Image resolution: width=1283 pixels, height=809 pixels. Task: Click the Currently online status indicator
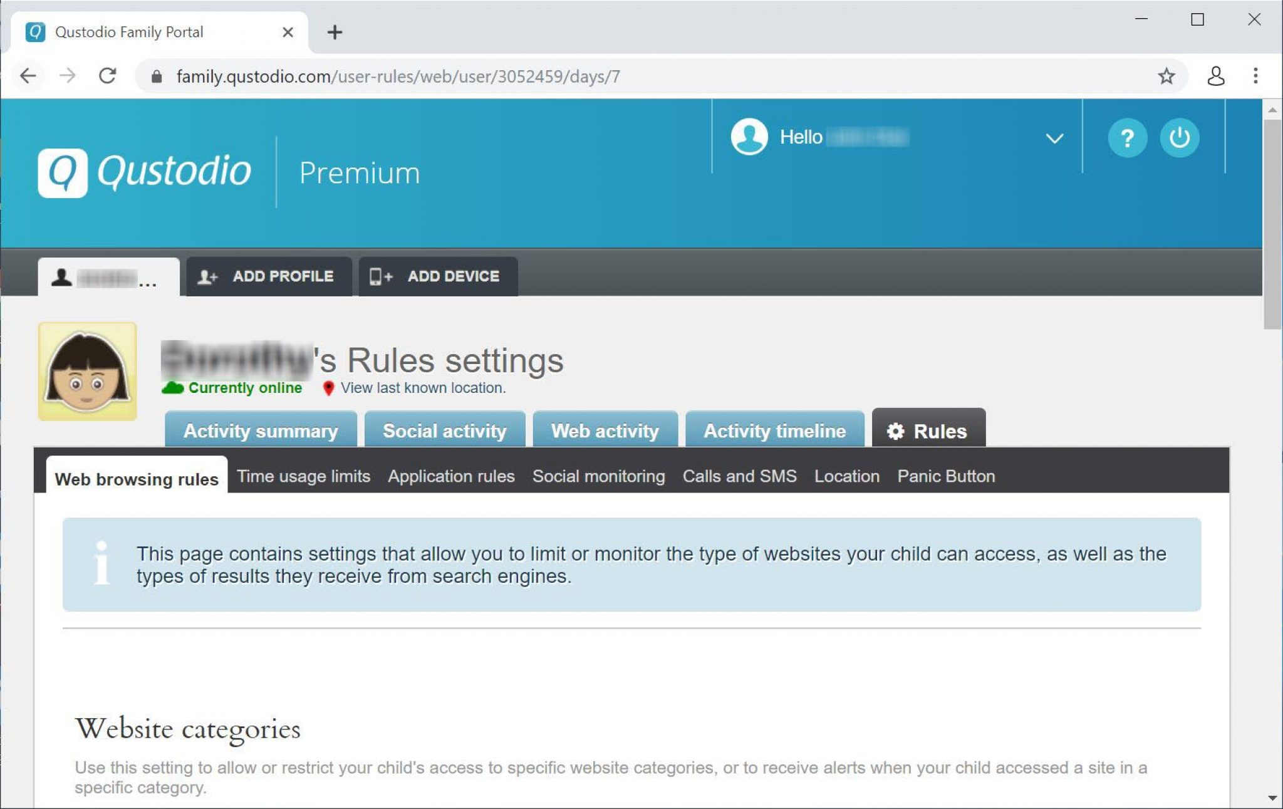pos(236,388)
